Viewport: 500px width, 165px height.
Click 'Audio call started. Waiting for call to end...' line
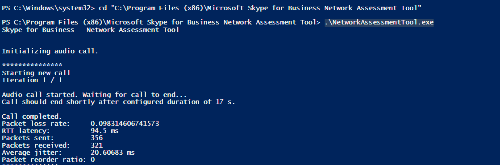[x=94, y=95]
